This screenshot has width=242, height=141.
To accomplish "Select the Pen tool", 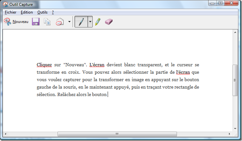I will [81, 22].
